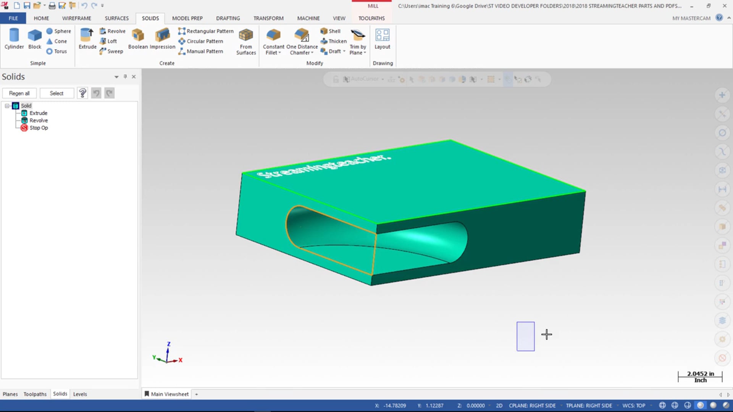Close the Solids manager panel
This screenshot has height=412, width=733.
pos(134,77)
